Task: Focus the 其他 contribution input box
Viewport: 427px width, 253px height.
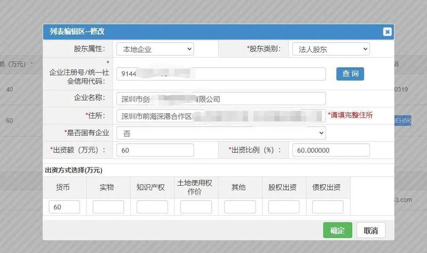Action: pyautogui.click(x=240, y=207)
